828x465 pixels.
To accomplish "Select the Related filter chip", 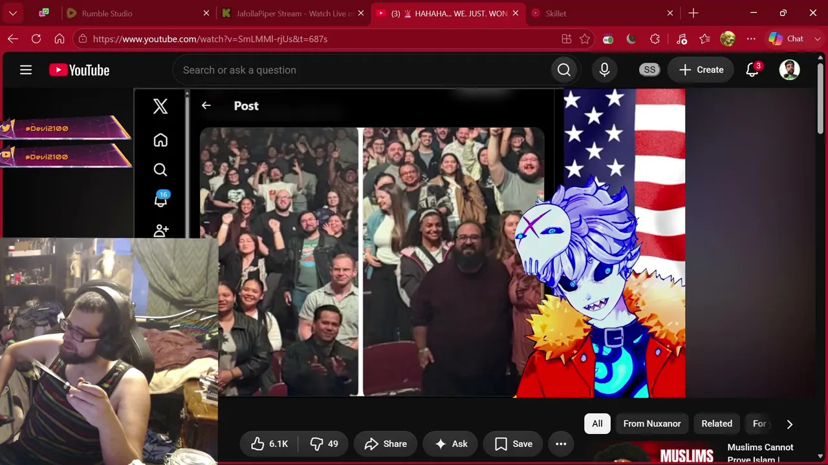I will click(717, 424).
